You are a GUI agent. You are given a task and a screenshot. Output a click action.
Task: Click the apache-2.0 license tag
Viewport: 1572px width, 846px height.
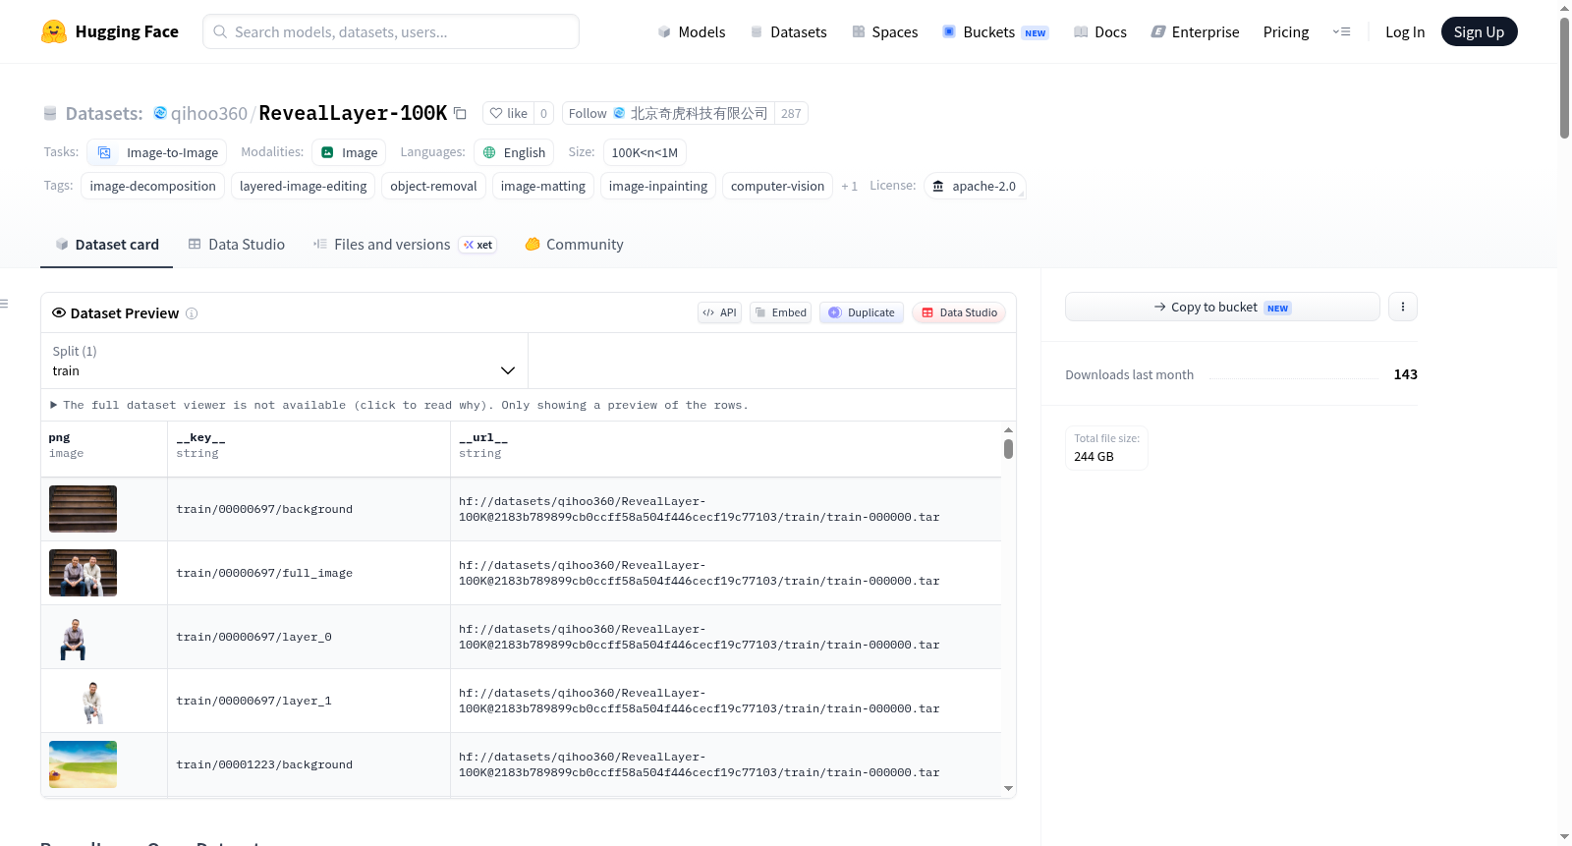click(975, 186)
